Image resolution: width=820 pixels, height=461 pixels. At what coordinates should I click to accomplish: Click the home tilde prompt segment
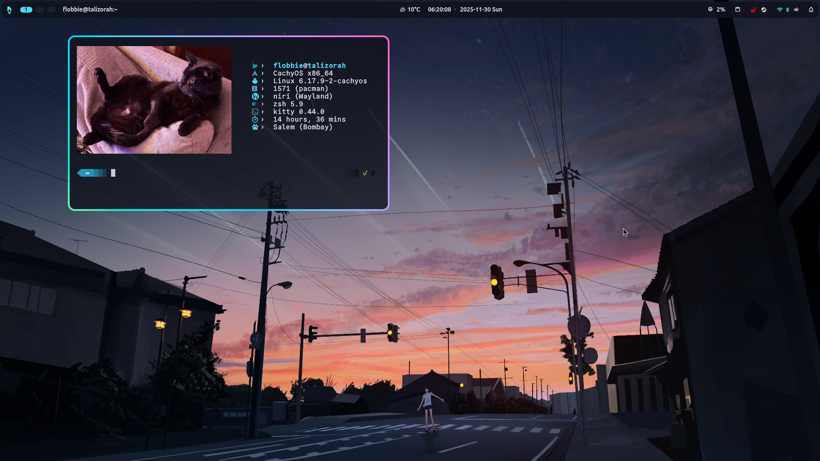(88, 173)
